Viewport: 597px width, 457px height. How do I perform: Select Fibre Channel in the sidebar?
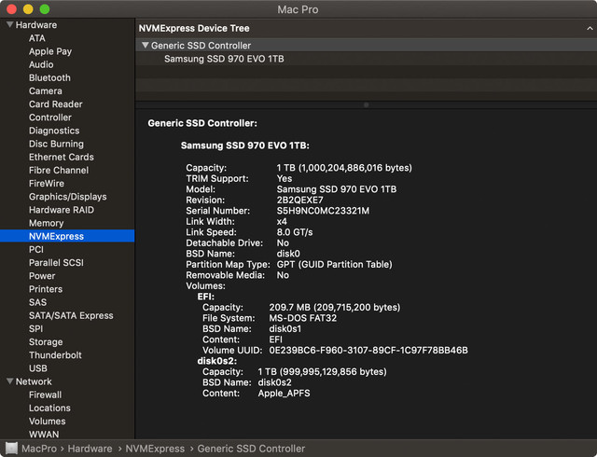[x=59, y=171]
